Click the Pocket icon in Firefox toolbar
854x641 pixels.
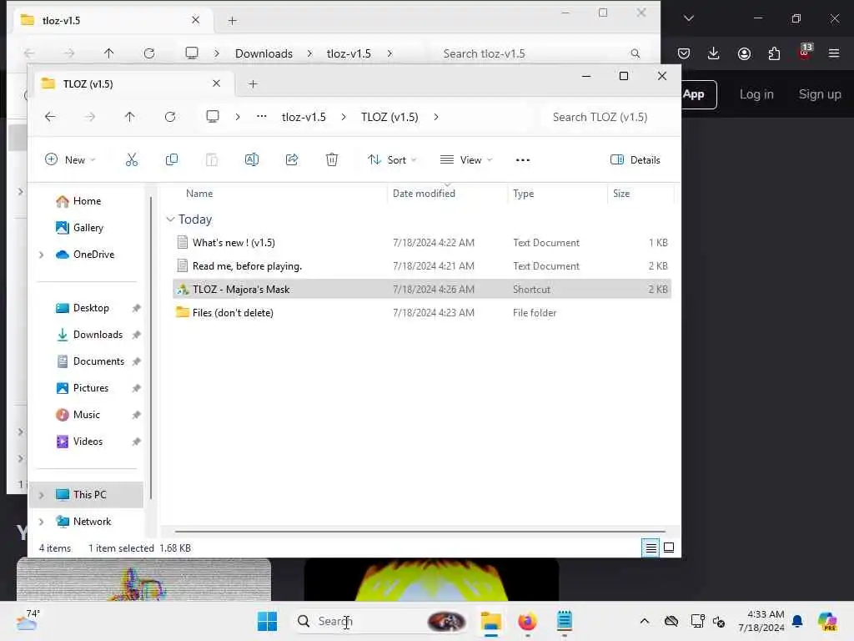684,53
